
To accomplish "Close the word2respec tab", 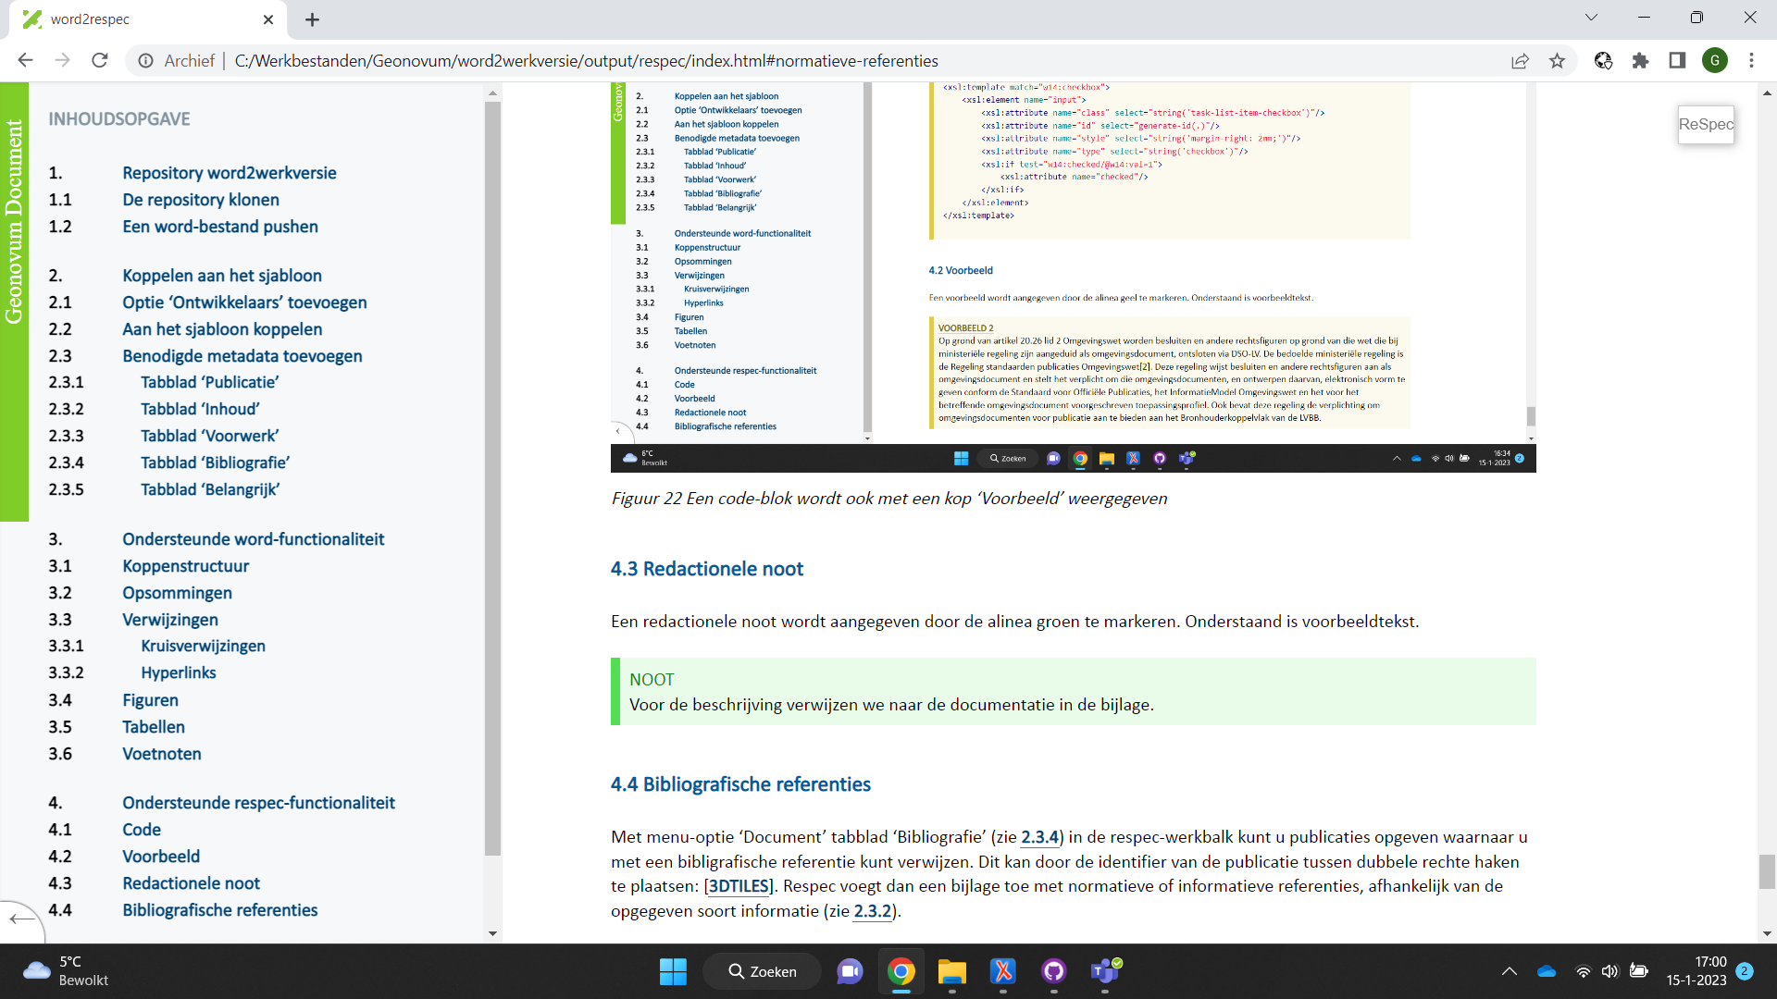I will 268,19.
